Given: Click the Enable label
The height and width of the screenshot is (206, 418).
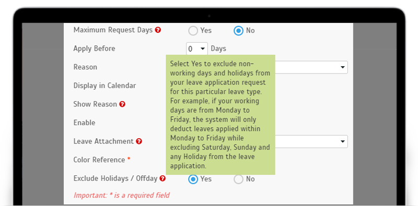Looking at the screenshot, I should click(84, 123).
